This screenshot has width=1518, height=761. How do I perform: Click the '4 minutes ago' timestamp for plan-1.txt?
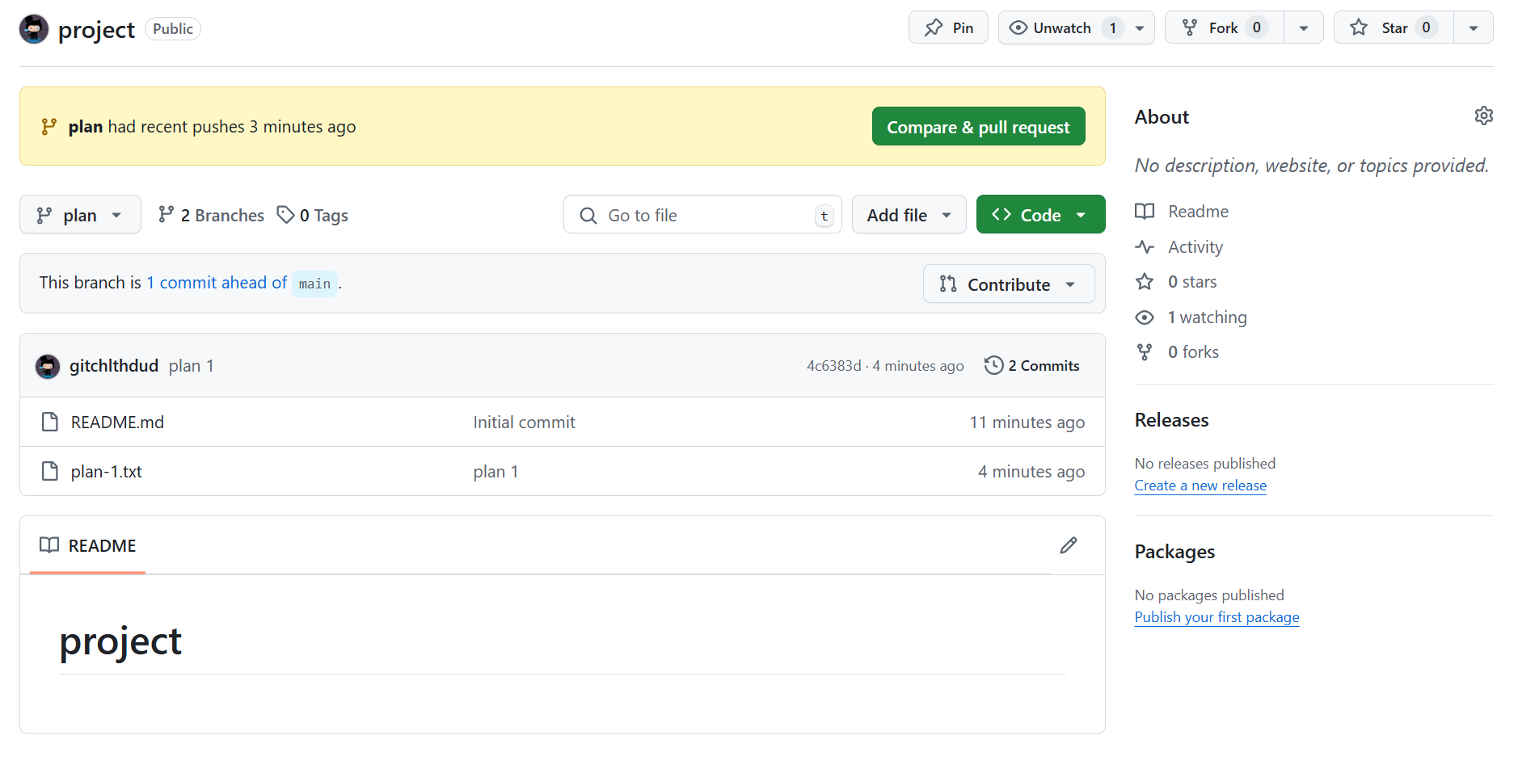point(1031,472)
